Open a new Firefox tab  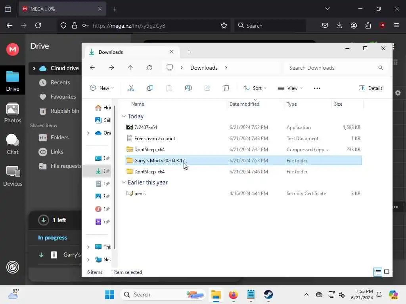[x=115, y=9]
